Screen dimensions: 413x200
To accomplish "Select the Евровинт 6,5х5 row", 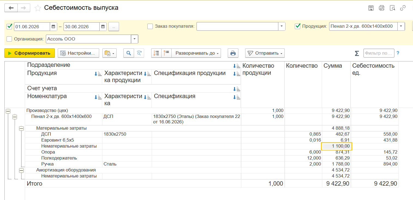I will [212, 140].
